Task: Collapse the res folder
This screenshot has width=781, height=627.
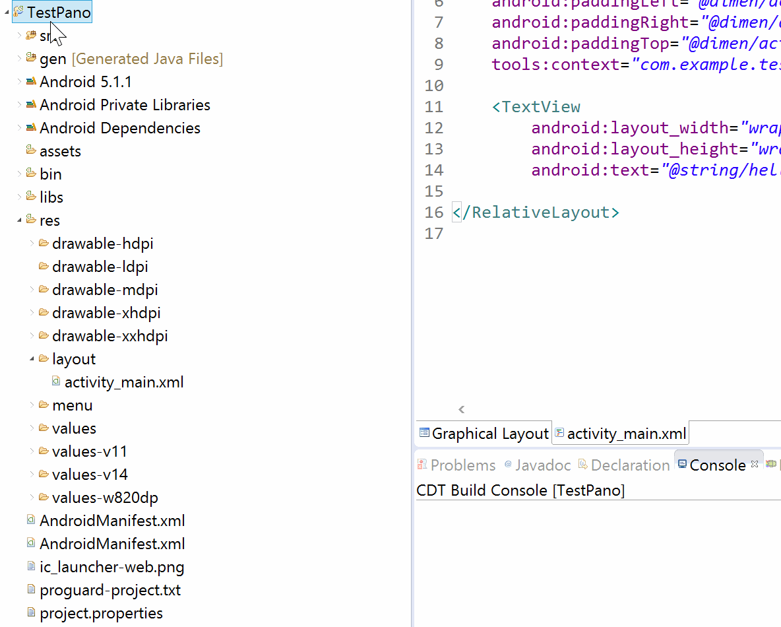Action: (x=19, y=220)
